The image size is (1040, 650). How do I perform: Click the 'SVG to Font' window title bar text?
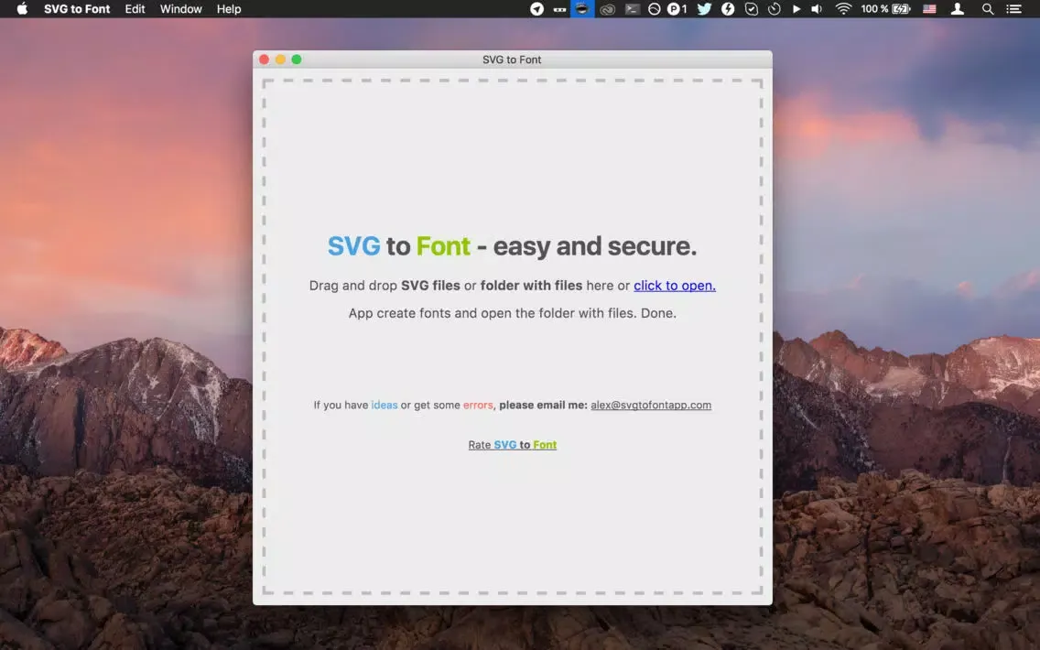point(512,60)
